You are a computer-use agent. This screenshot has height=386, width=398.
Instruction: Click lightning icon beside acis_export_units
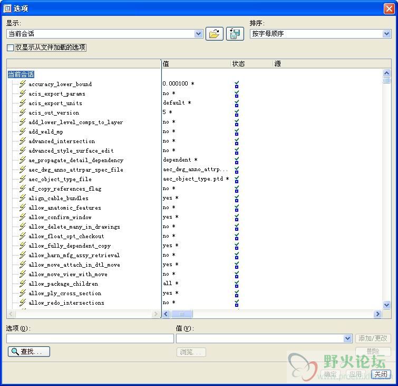pyautogui.click(x=23, y=103)
